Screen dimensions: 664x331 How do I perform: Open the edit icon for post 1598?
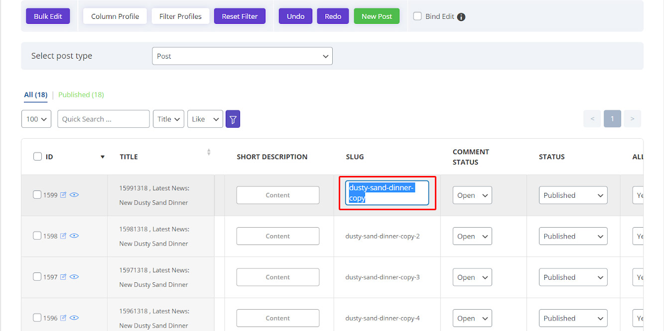63,236
